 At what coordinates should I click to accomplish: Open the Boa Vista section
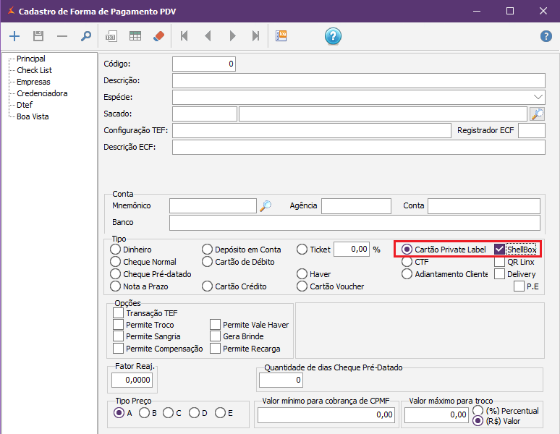click(x=33, y=116)
